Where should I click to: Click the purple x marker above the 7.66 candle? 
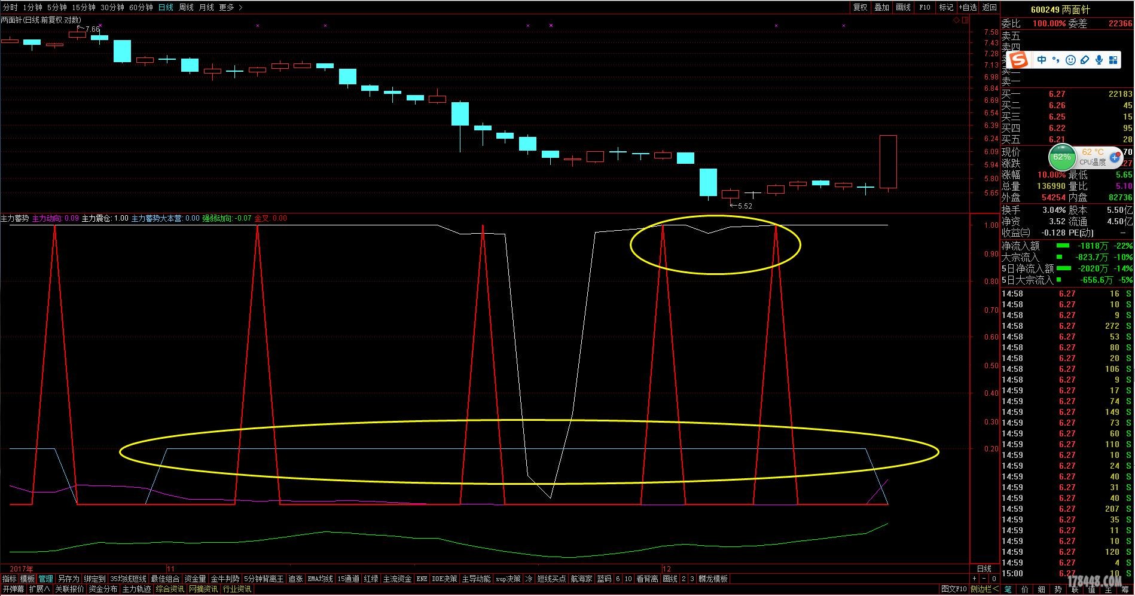click(x=100, y=26)
